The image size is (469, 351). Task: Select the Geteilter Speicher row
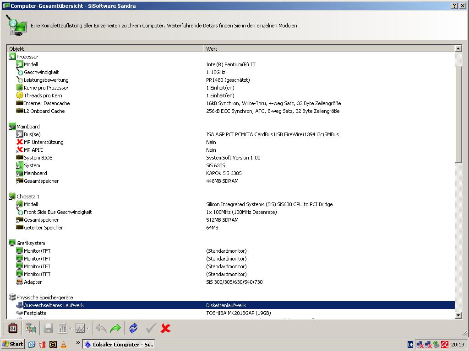tap(231, 227)
